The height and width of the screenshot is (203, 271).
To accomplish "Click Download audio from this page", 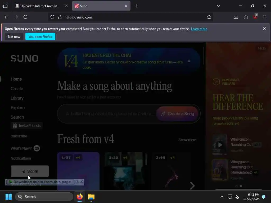I will click(x=40, y=182).
